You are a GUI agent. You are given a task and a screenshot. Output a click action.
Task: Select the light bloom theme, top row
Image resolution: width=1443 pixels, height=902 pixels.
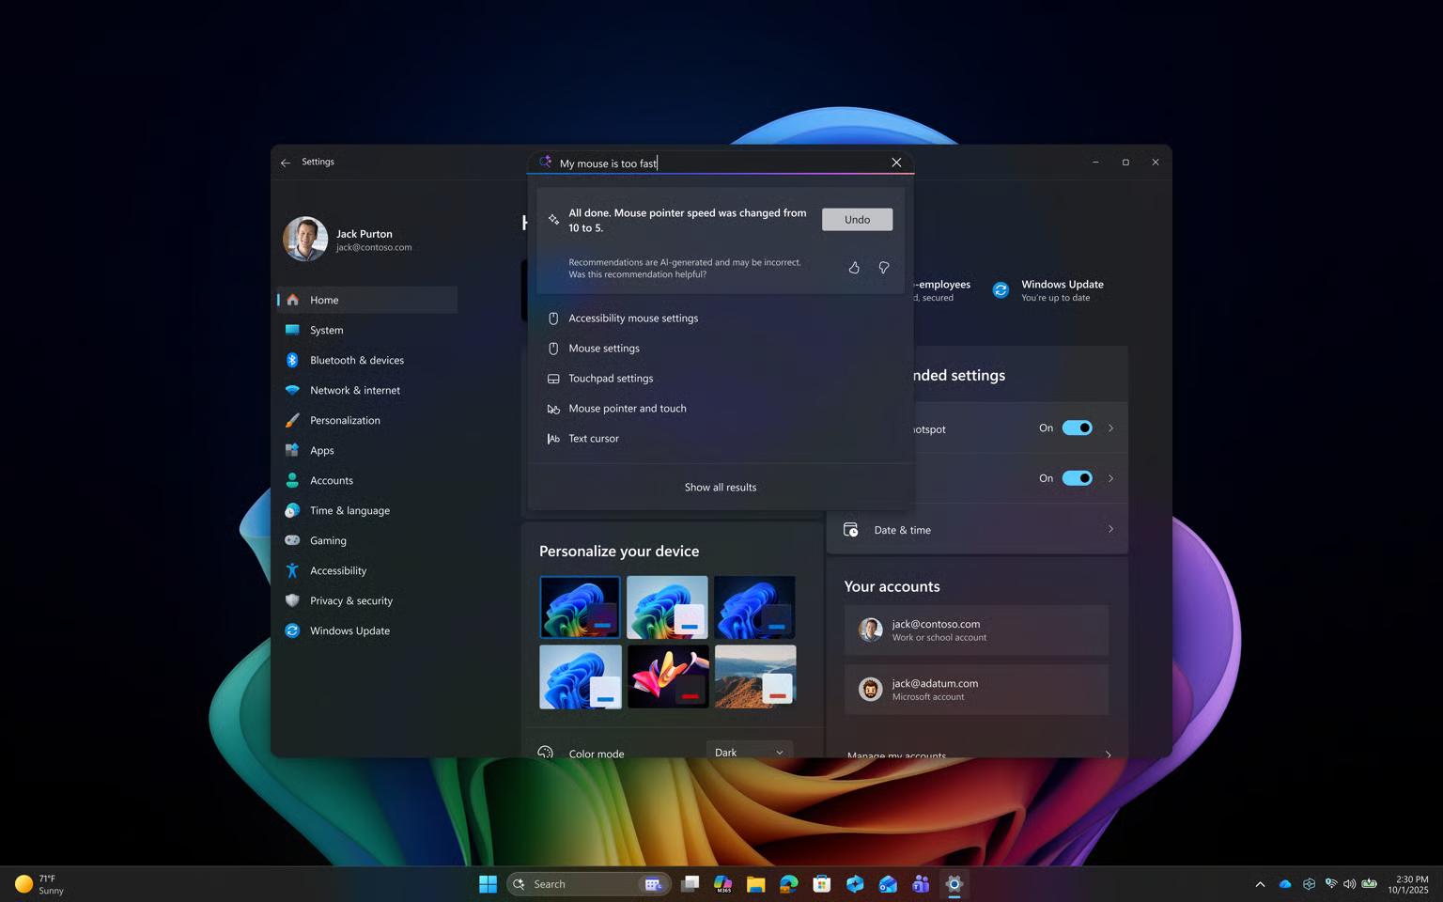pyautogui.click(x=667, y=607)
